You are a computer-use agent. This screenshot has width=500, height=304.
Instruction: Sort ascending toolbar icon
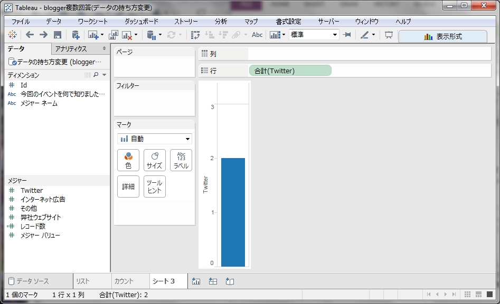210,35
